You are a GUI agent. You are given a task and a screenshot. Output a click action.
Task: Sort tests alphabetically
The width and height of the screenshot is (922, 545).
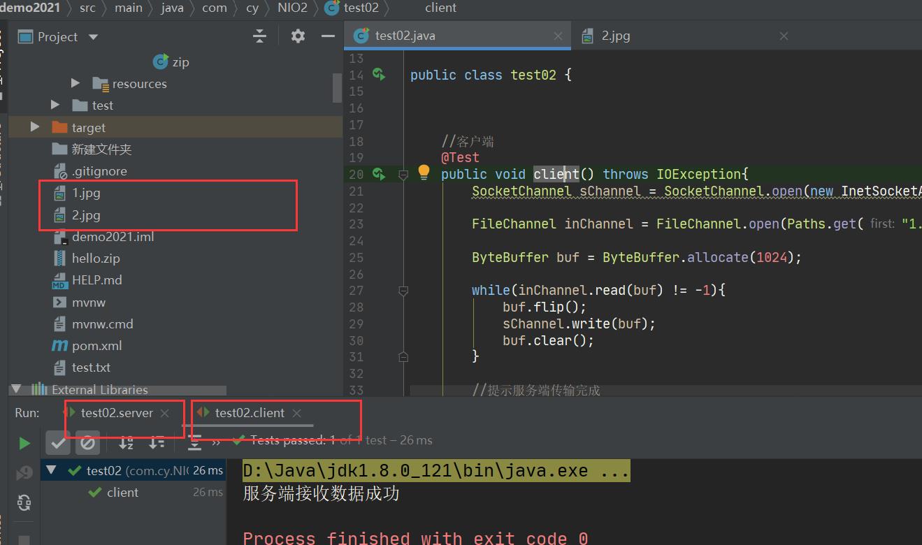point(126,442)
